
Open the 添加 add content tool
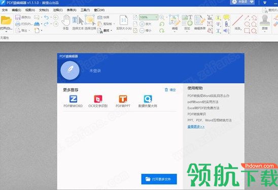(x=187, y=22)
